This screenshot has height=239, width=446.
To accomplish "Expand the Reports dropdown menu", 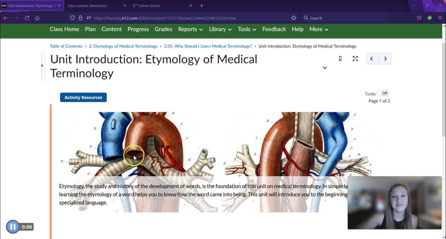I will [x=190, y=29].
